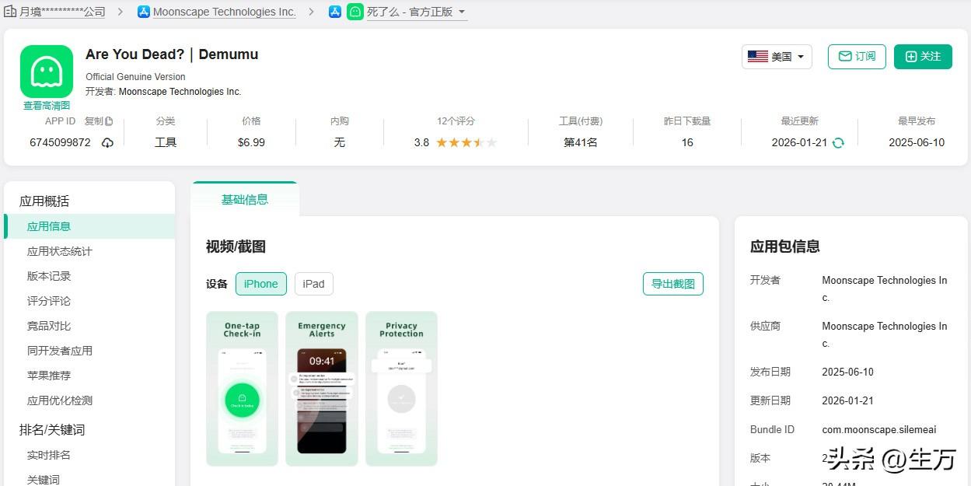Open Moonscape Technologies Inc. breadcrumb link
This screenshot has width=971, height=486.
(x=225, y=12)
